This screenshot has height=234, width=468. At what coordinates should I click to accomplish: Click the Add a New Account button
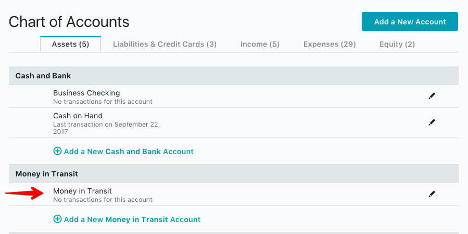point(410,22)
